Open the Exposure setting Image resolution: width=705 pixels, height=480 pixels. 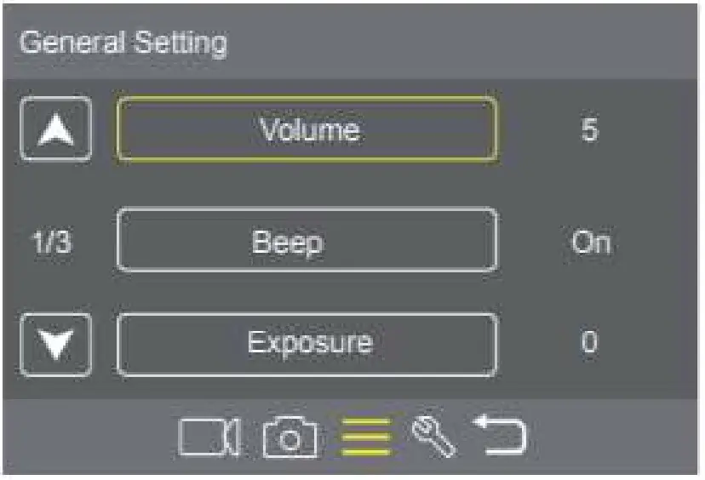coord(307,344)
